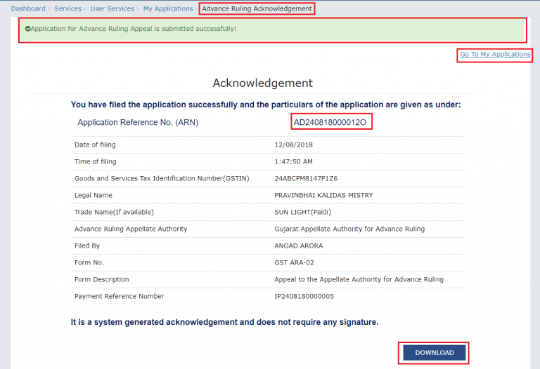Open the Dashboard breadcrumb link
This screenshot has height=369, width=540.
click(28, 8)
